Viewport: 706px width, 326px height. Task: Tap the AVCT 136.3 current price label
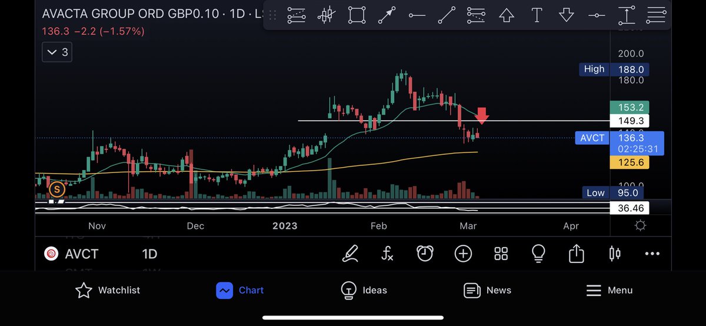point(620,143)
